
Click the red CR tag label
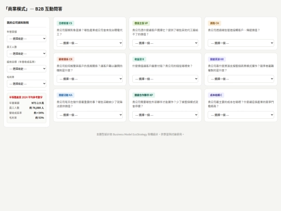[x=66, y=59]
